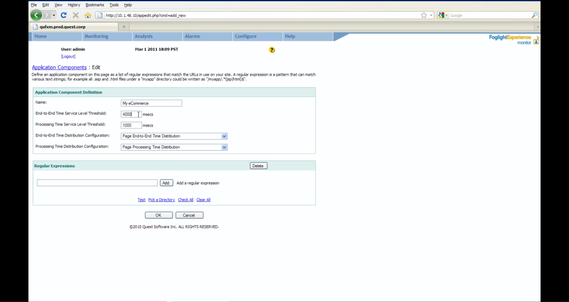The height and width of the screenshot is (302, 569).
Task: Click the regular expression text field
Action: (x=97, y=183)
